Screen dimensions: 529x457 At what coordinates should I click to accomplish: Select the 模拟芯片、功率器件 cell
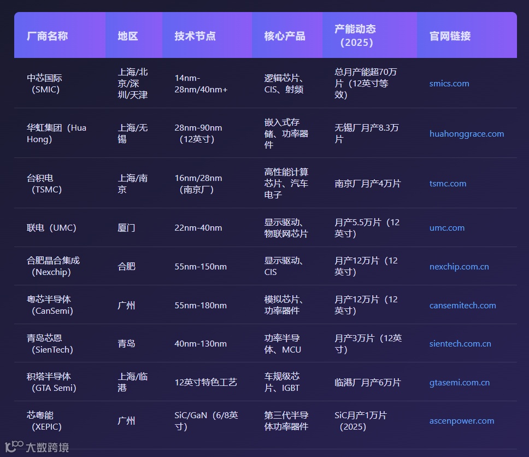(287, 305)
